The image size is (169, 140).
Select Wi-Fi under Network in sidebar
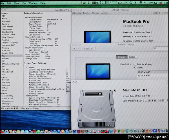(5, 91)
